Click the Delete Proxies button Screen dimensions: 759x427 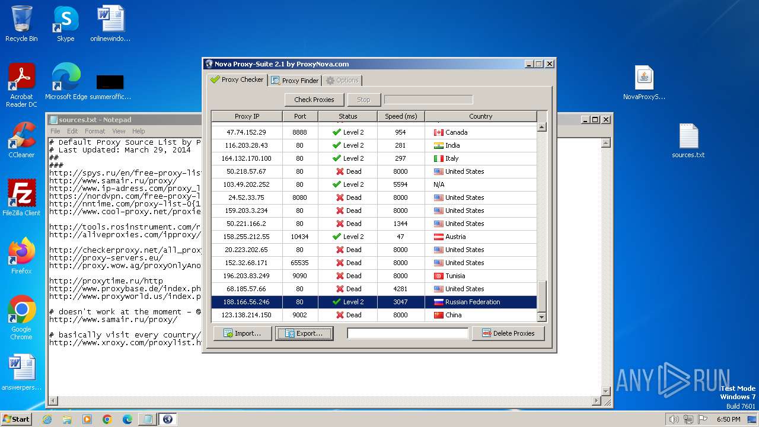click(508, 333)
